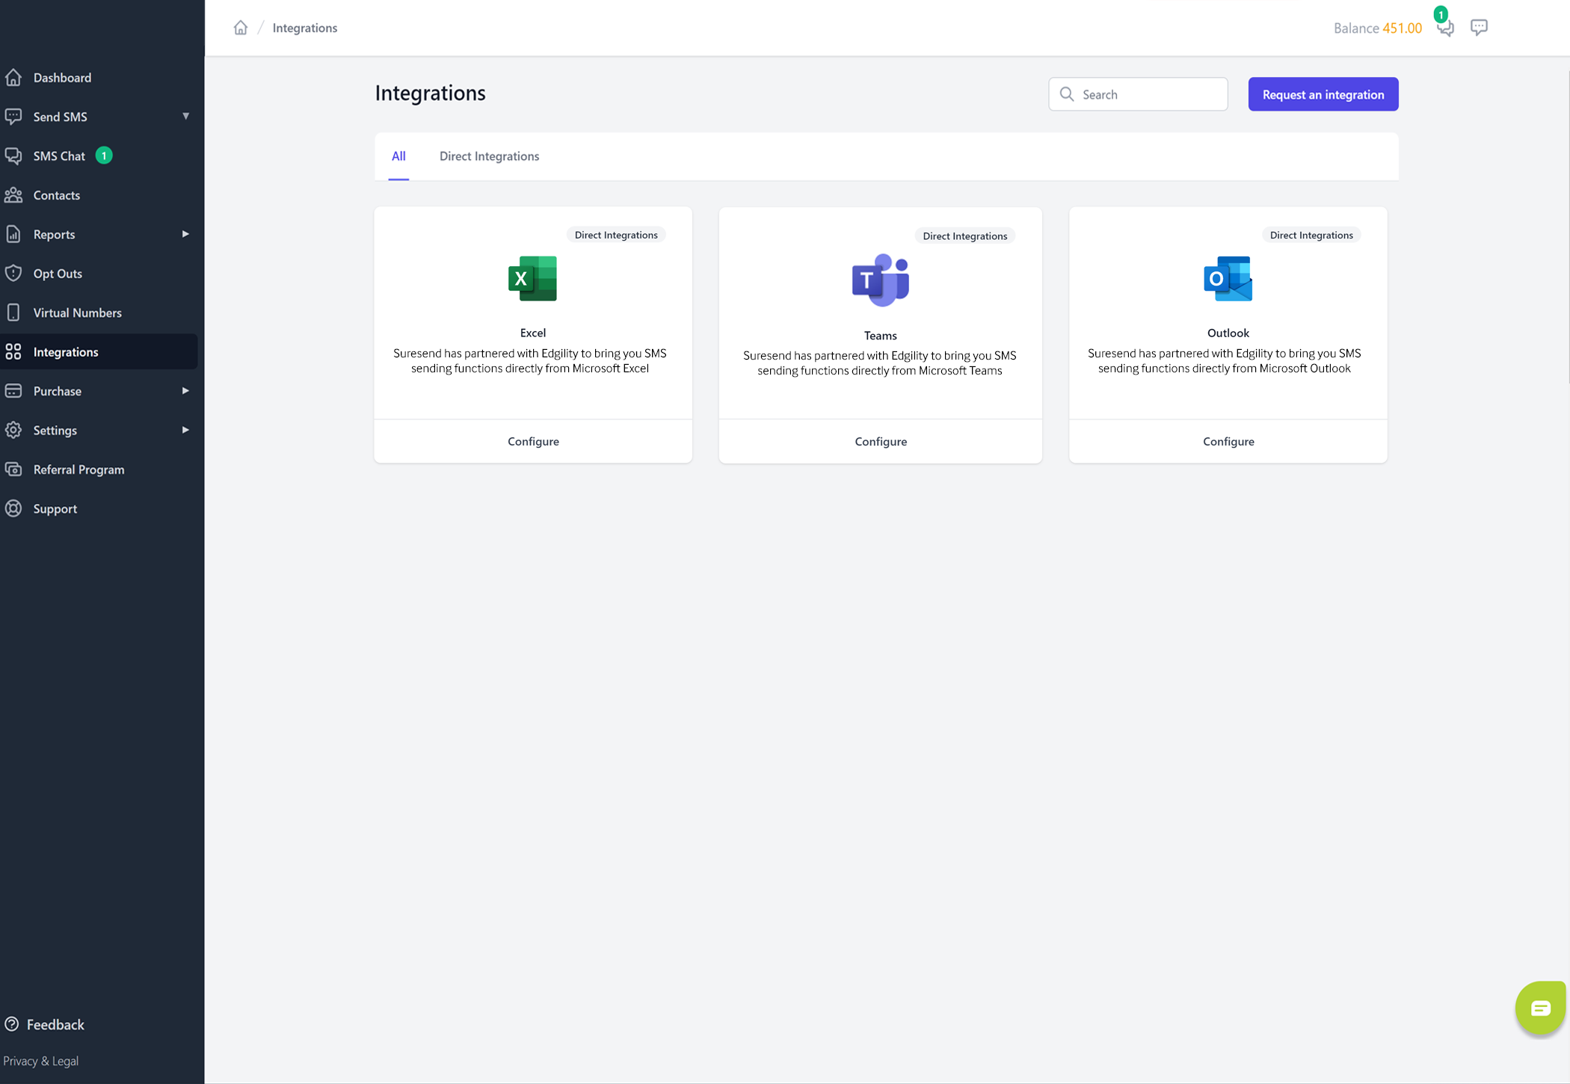Viewport: 1570px width, 1084px height.
Task: Configure the Outlook integration
Action: point(1228,441)
